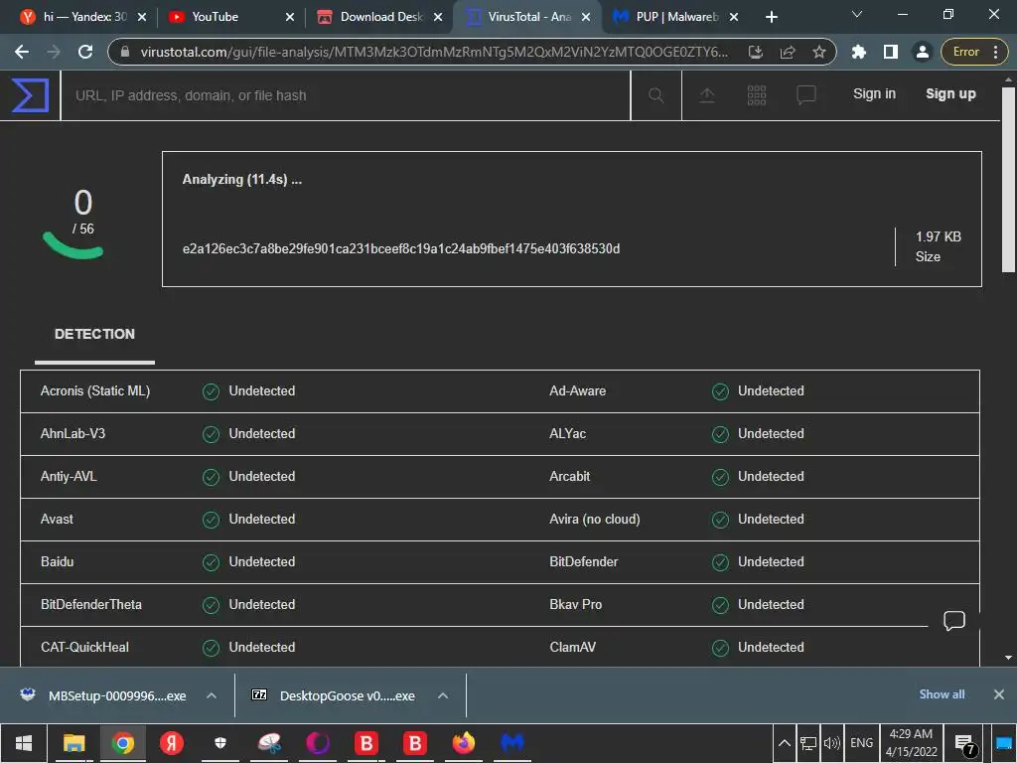Open the Windows Security shield taskbar icon
The image size is (1017, 763).
[x=220, y=743]
